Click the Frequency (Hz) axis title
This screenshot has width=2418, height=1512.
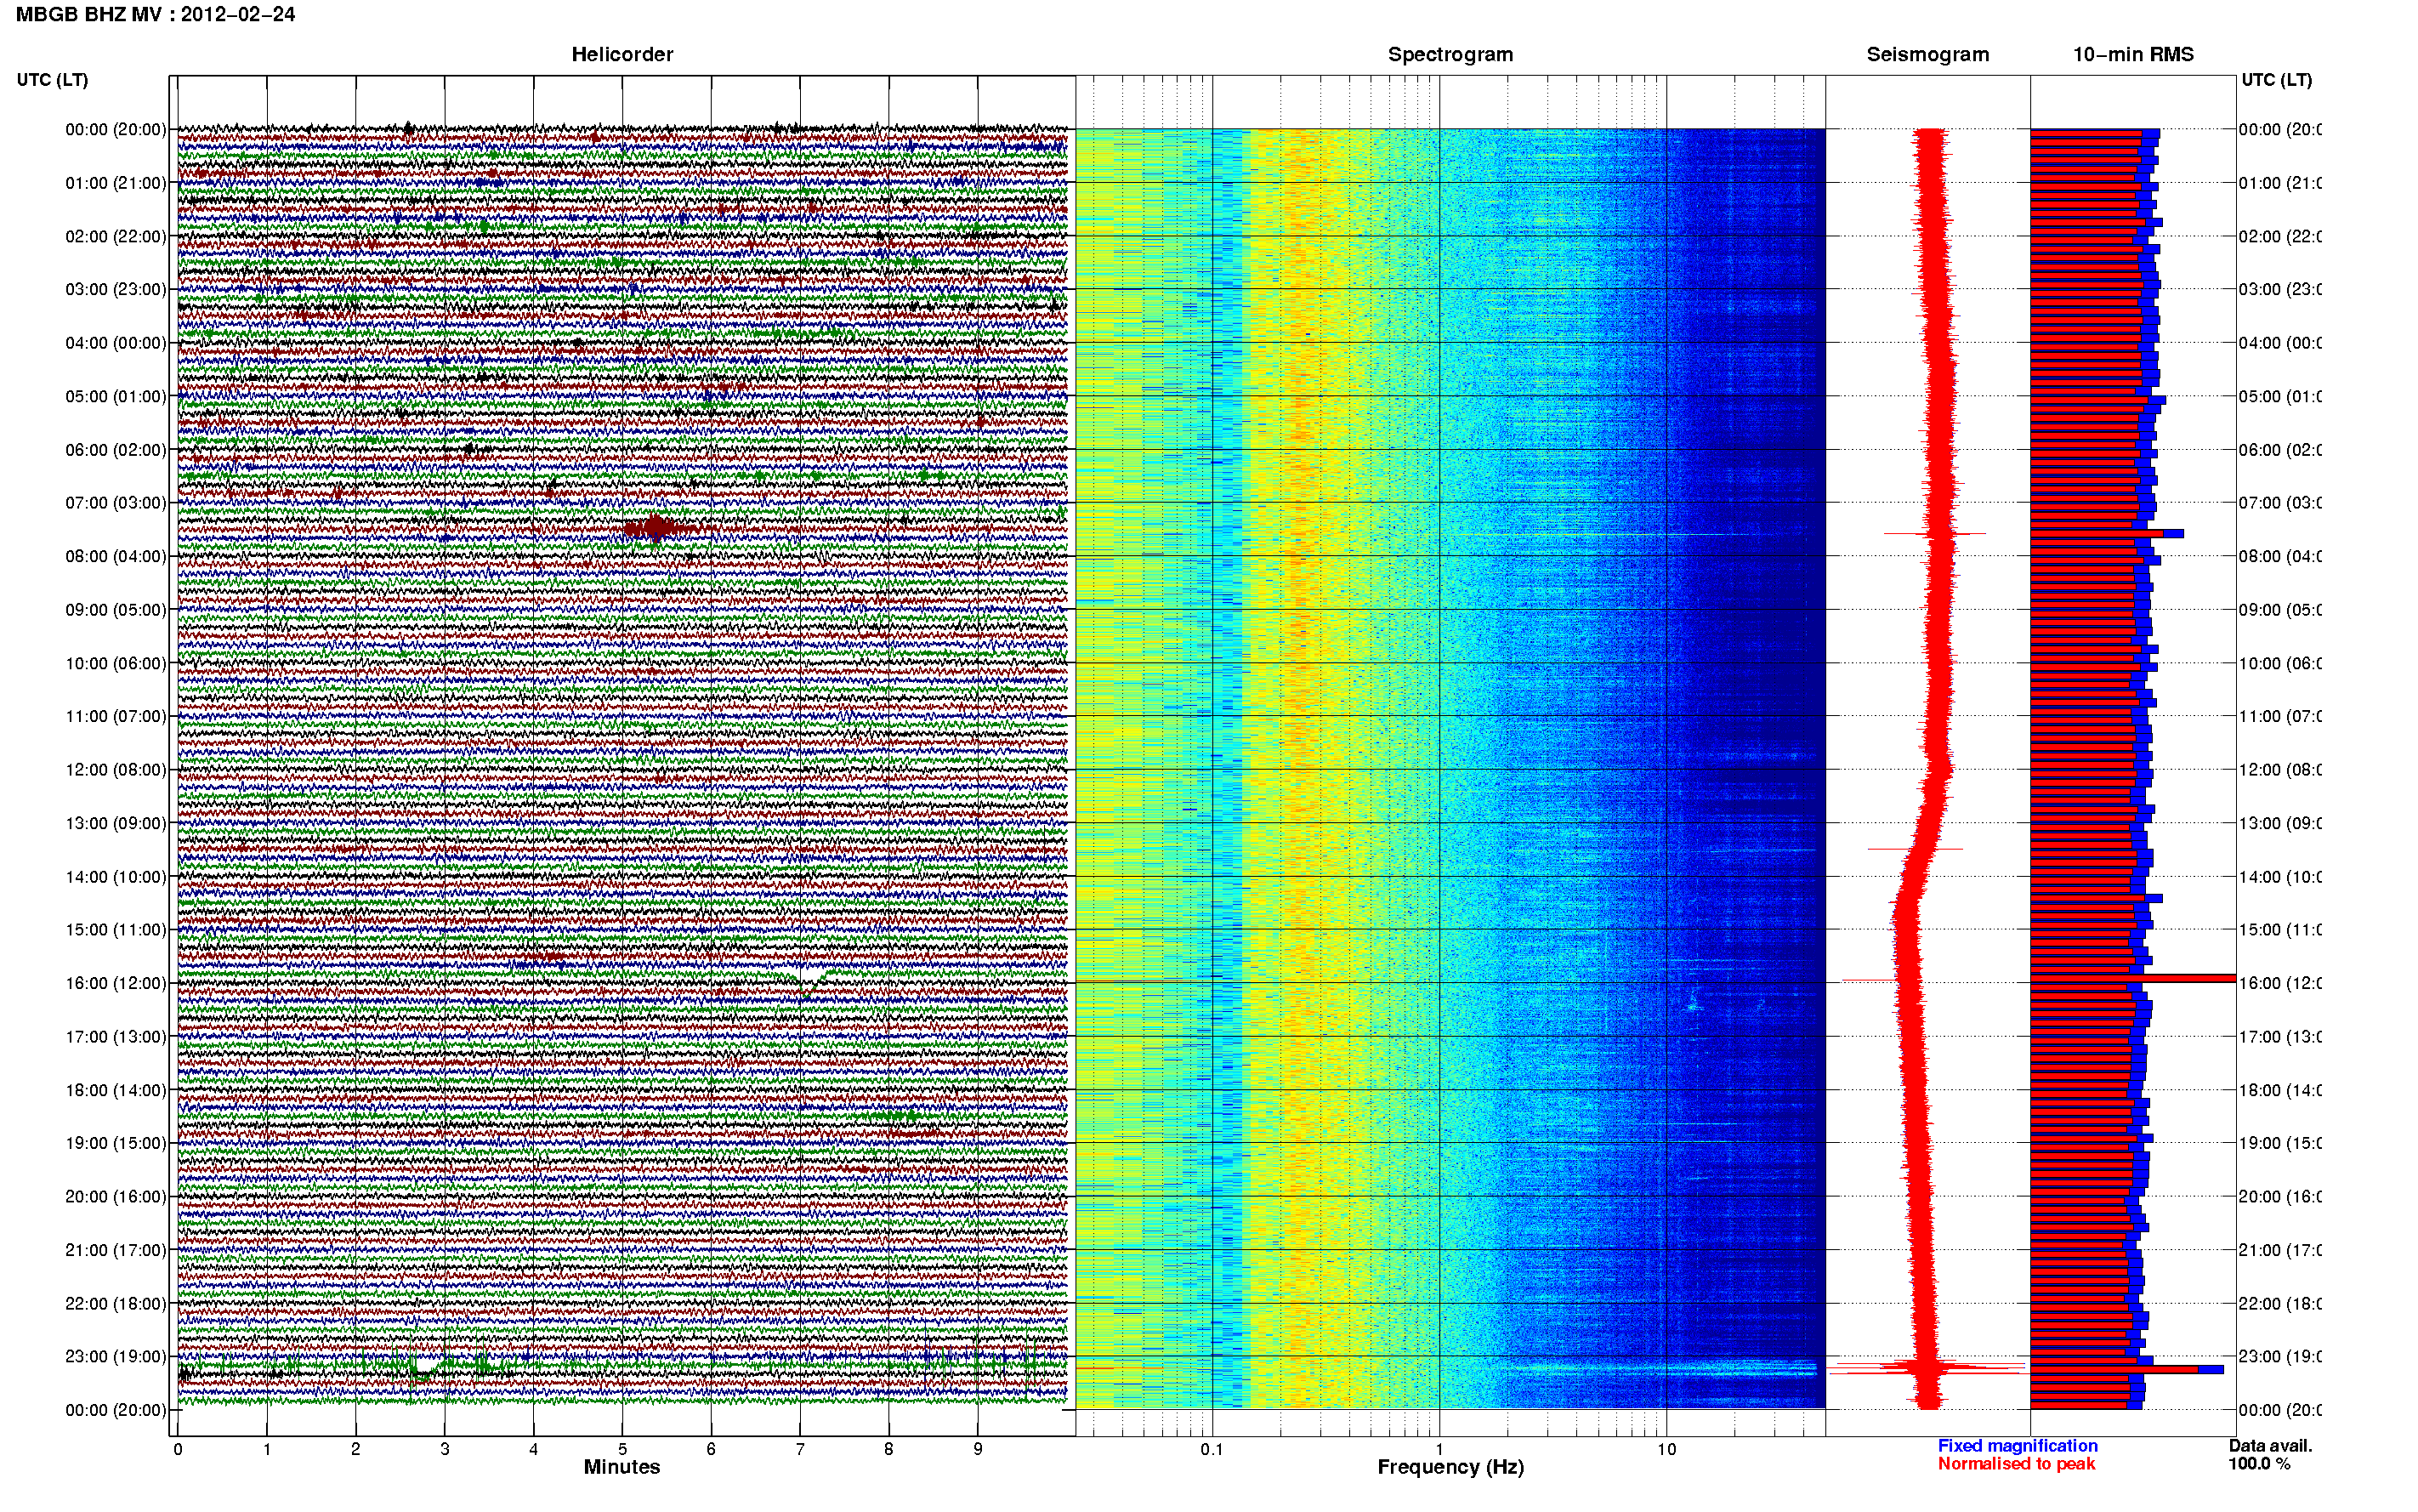coord(1450,1467)
